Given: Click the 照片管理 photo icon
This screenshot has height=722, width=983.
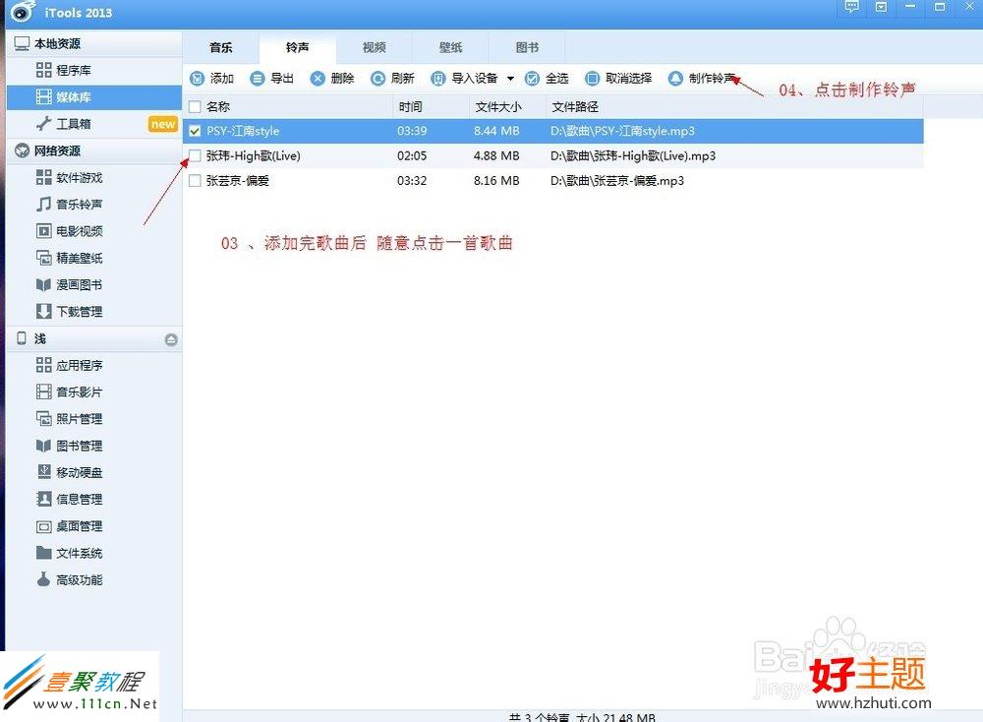Looking at the screenshot, I should click(44, 418).
